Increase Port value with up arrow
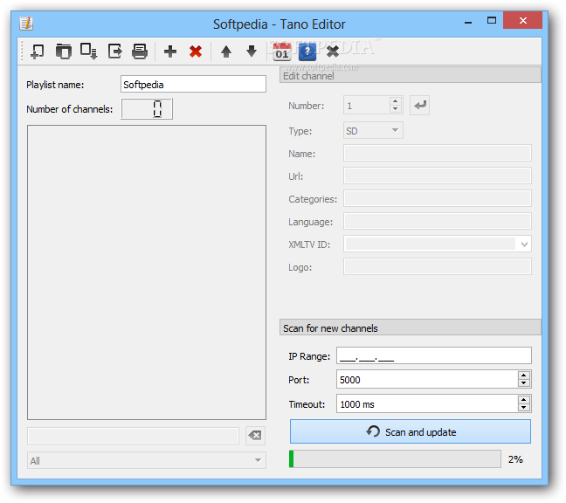This screenshot has width=566, height=503. point(524,376)
